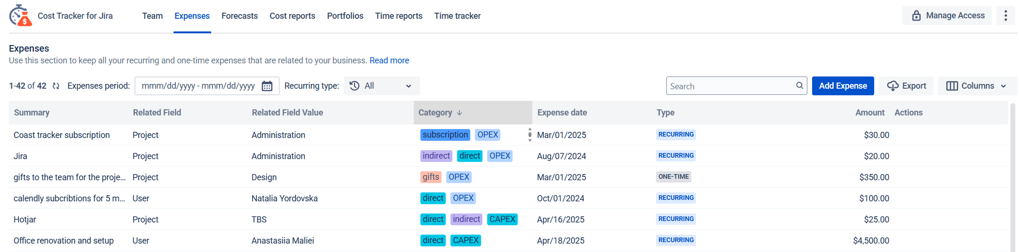Open the Columns dropdown
This screenshot has width=1019, height=252.
977,86
